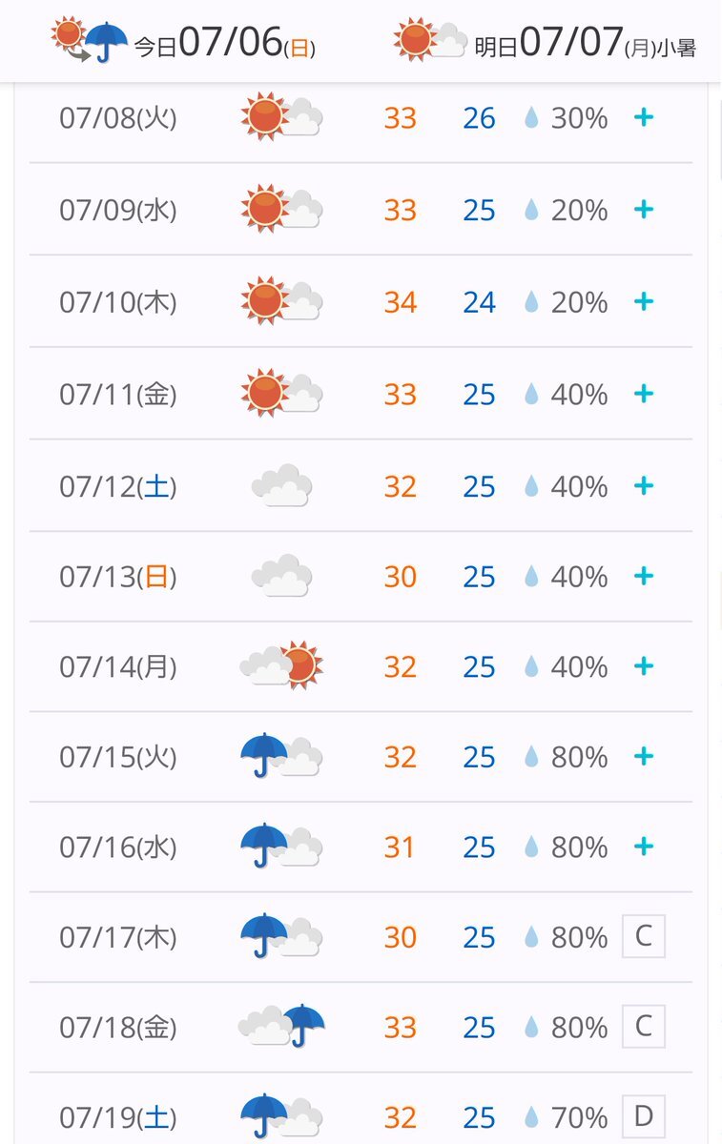Click the D reliability badge for 07/19

tap(644, 1116)
